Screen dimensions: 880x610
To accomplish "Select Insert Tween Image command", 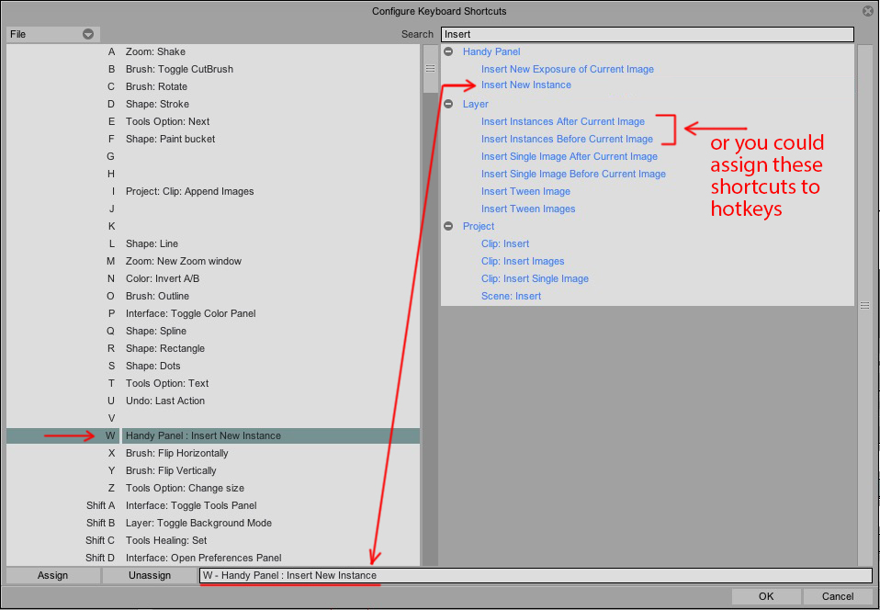I will 525,191.
